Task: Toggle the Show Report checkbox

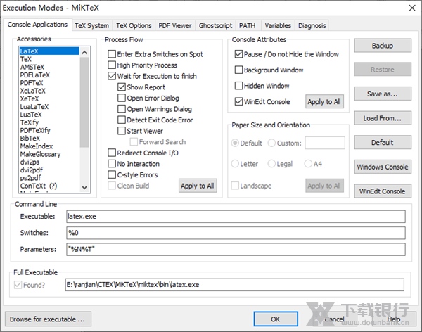Action: coord(122,87)
